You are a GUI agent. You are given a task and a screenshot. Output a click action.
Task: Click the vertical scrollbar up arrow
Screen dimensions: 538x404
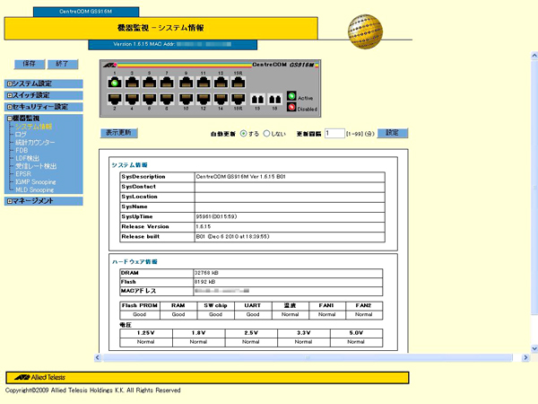click(x=534, y=56)
